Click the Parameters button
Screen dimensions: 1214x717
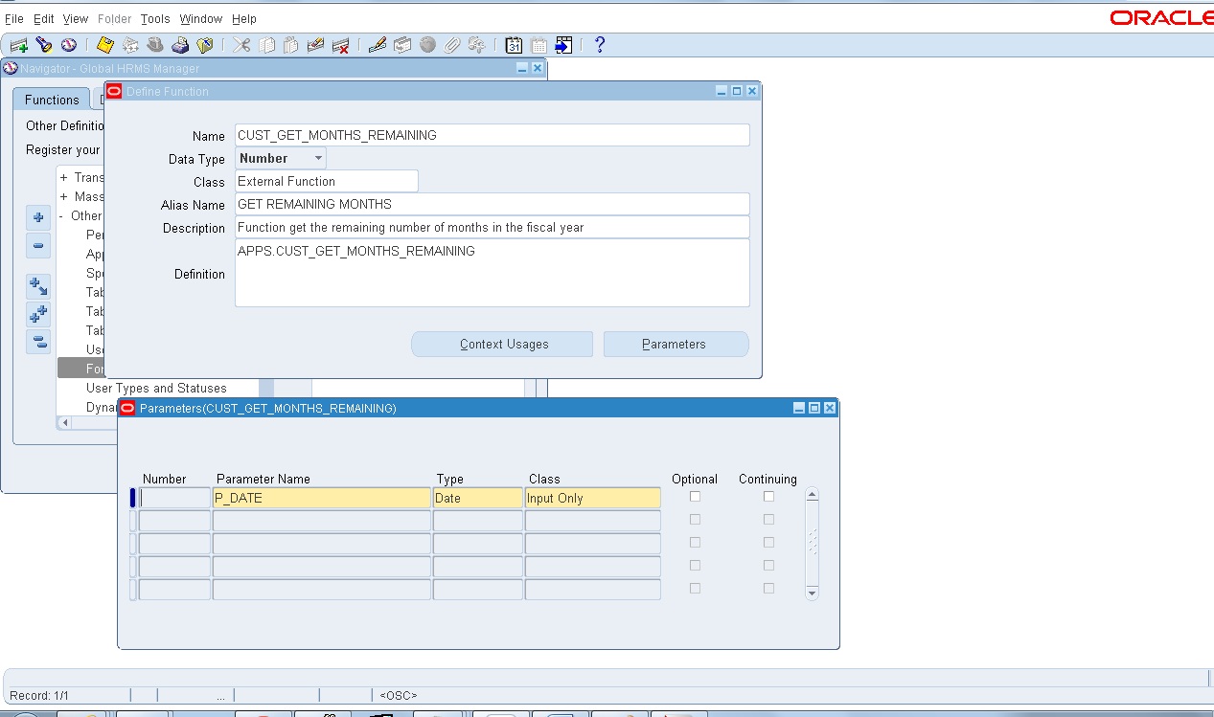point(676,344)
